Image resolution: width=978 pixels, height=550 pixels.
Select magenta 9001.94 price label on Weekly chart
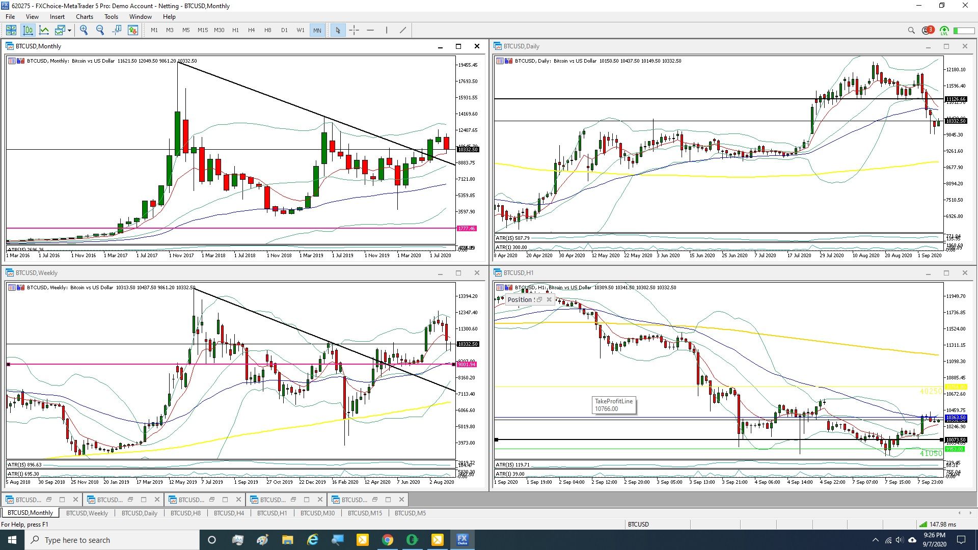pos(467,365)
